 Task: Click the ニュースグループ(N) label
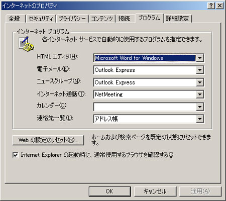tap(59, 81)
